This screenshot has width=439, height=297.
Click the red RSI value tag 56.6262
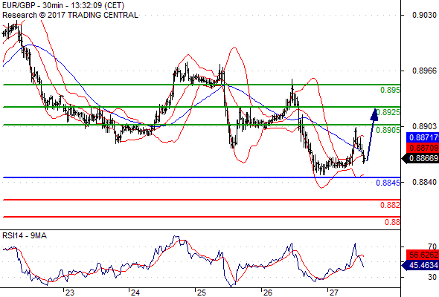[x=423, y=255]
